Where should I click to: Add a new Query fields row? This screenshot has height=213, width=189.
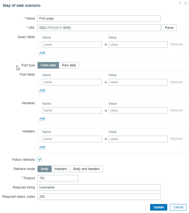coord(42,53)
